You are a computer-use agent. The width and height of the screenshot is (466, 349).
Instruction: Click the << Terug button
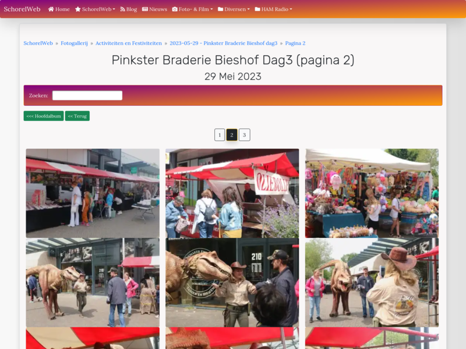[x=77, y=116]
